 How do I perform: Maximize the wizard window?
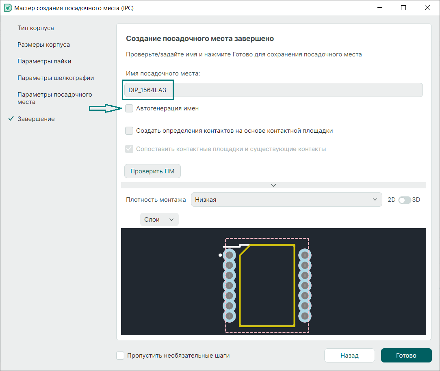point(403,8)
